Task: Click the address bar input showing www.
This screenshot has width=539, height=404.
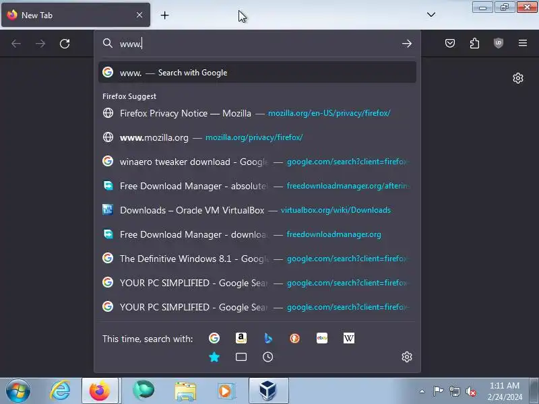Action: click(x=258, y=44)
